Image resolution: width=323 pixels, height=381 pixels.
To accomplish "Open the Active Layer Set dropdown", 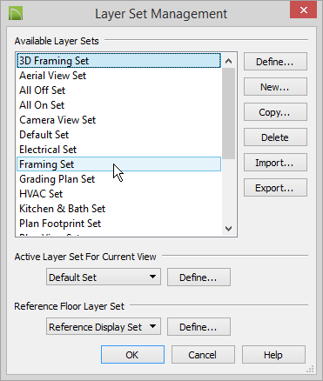I will point(104,277).
